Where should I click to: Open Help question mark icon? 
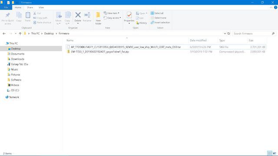click(x=275, y=7)
